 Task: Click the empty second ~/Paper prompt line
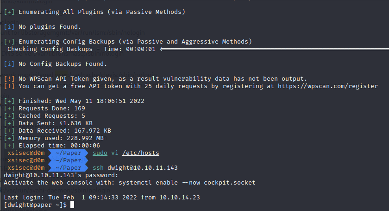click(x=68, y=160)
